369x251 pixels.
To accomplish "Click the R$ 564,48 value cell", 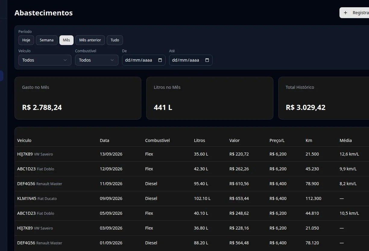I will 239,243.
